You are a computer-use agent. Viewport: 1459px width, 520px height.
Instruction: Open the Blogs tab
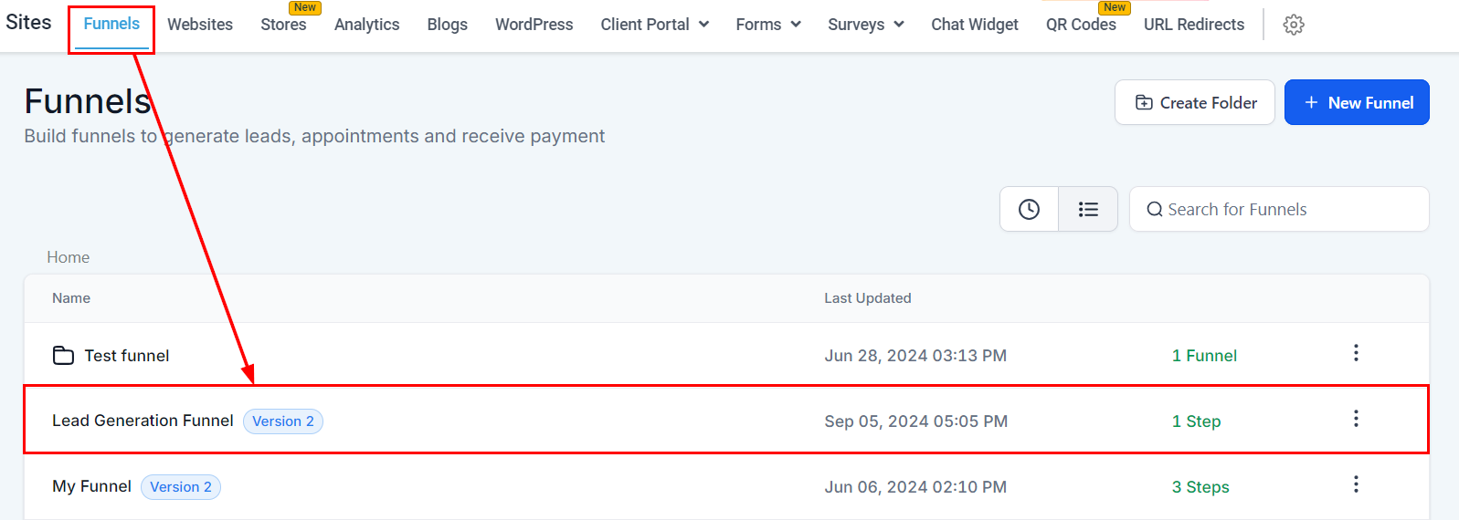448,25
